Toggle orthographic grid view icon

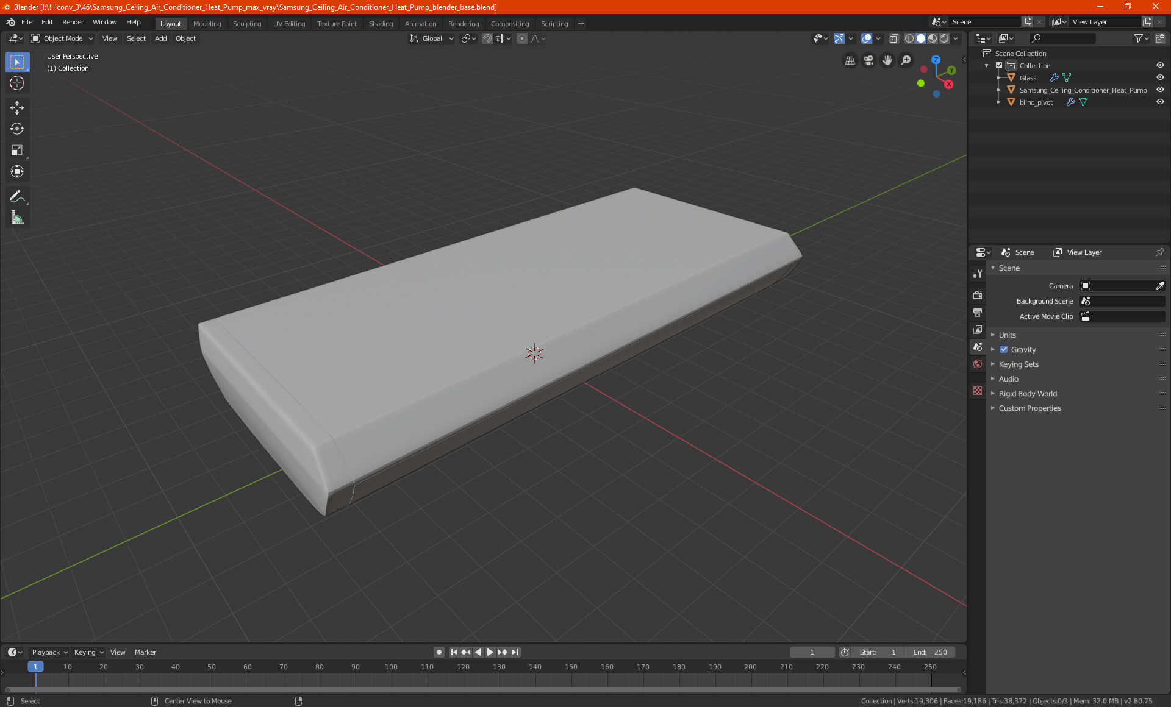(x=850, y=60)
